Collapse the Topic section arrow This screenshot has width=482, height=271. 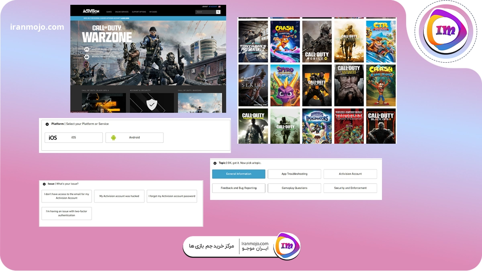[215, 163]
